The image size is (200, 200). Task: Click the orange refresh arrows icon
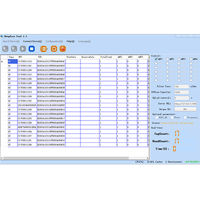tap(54, 49)
